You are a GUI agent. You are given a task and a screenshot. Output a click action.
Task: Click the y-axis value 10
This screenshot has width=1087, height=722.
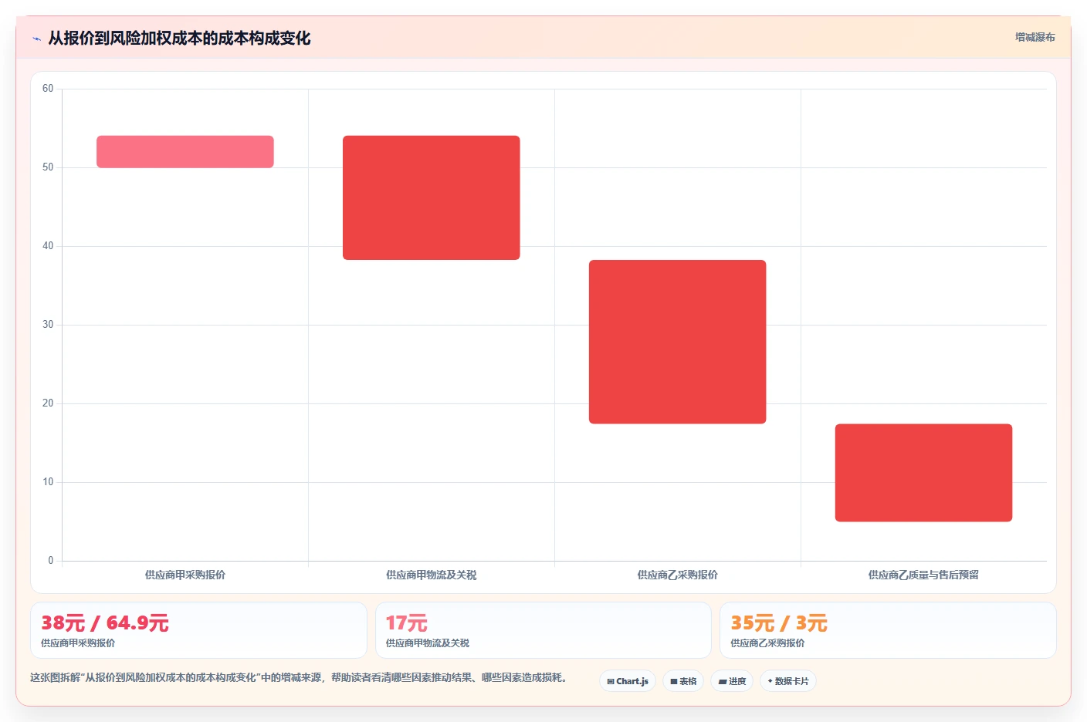pos(48,482)
